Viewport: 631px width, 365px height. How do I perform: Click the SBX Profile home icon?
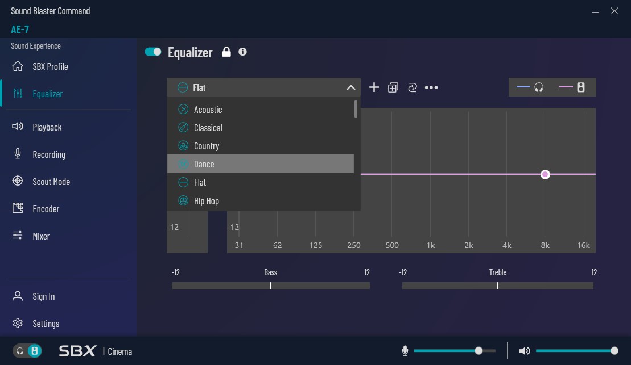[x=18, y=66]
